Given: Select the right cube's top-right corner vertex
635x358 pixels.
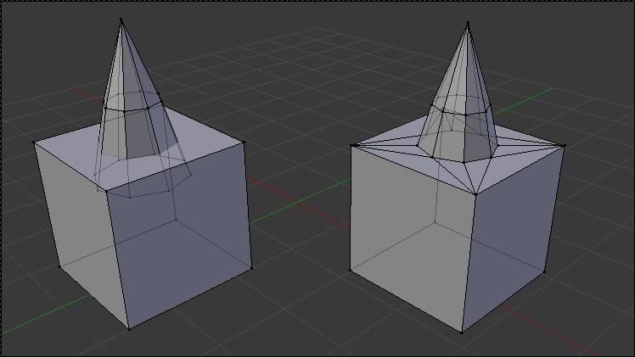Looking at the screenshot, I should 565,146.
